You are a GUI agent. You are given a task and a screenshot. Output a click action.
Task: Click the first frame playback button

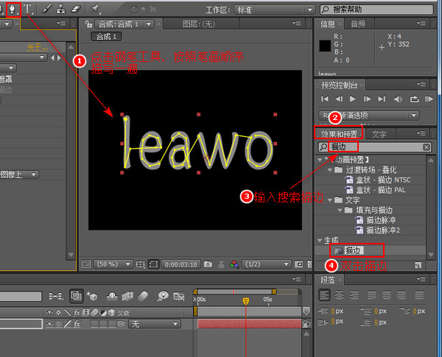[x=325, y=99]
